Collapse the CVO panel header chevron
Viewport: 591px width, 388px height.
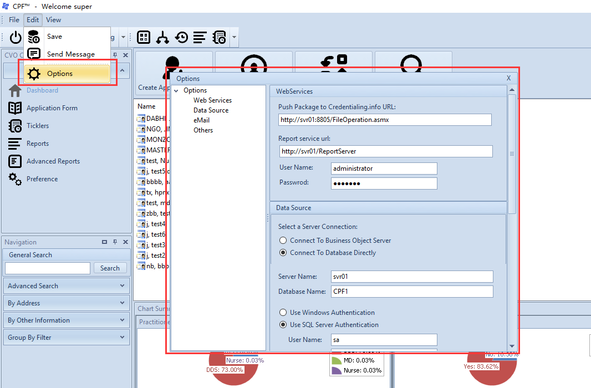(123, 70)
